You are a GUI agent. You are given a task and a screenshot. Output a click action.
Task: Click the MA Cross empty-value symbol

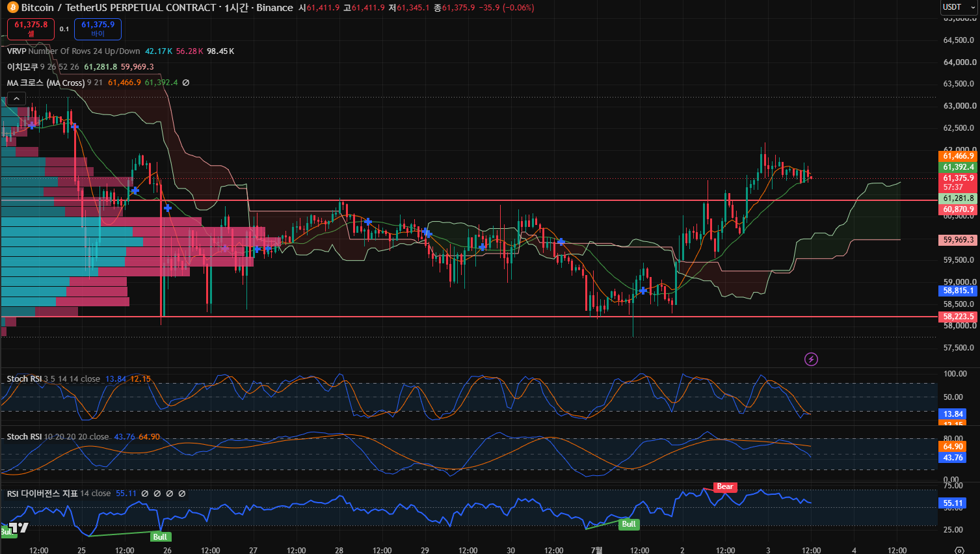pyautogui.click(x=186, y=83)
